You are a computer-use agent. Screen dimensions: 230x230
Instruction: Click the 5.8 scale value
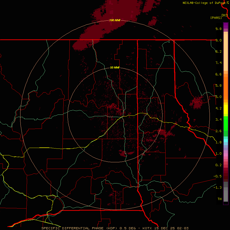pyautogui.click(x=218, y=86)
